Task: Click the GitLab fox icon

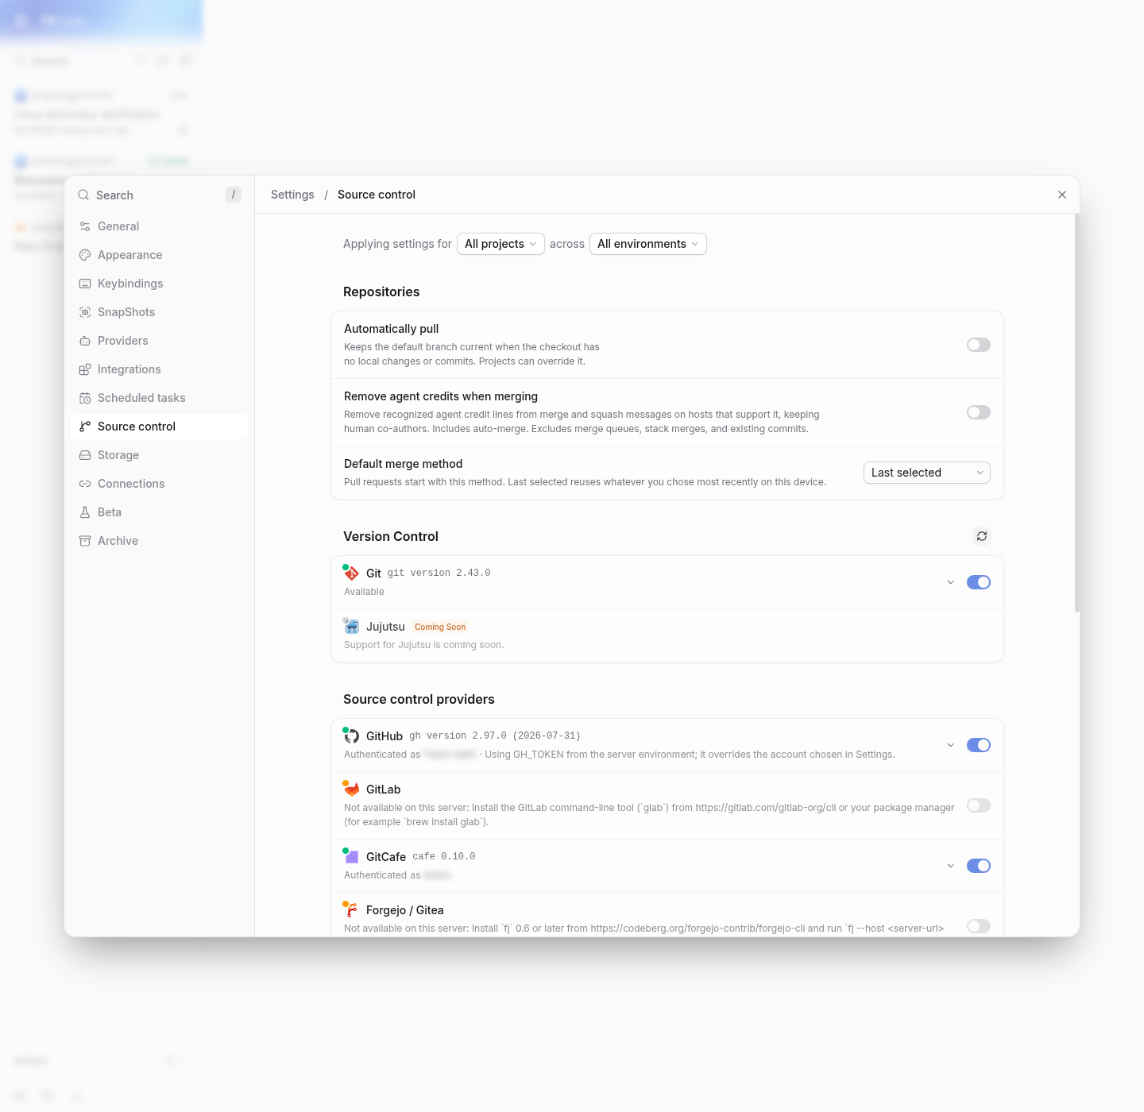Action: (352, 790)
